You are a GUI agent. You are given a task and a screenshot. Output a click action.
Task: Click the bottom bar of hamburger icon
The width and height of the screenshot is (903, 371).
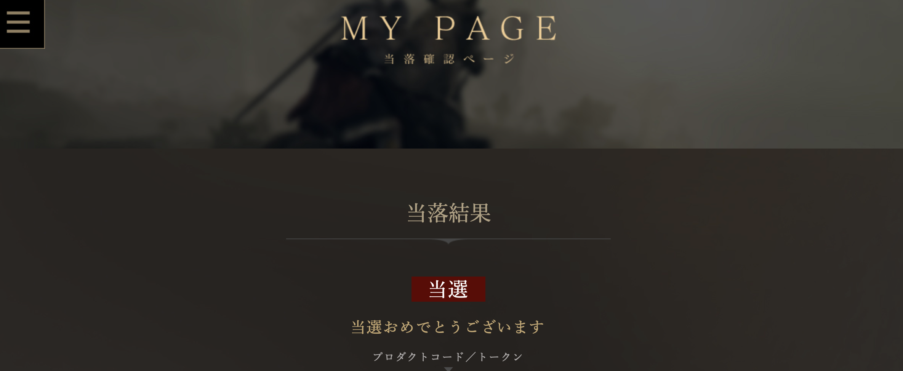click(x=18, y=31)
